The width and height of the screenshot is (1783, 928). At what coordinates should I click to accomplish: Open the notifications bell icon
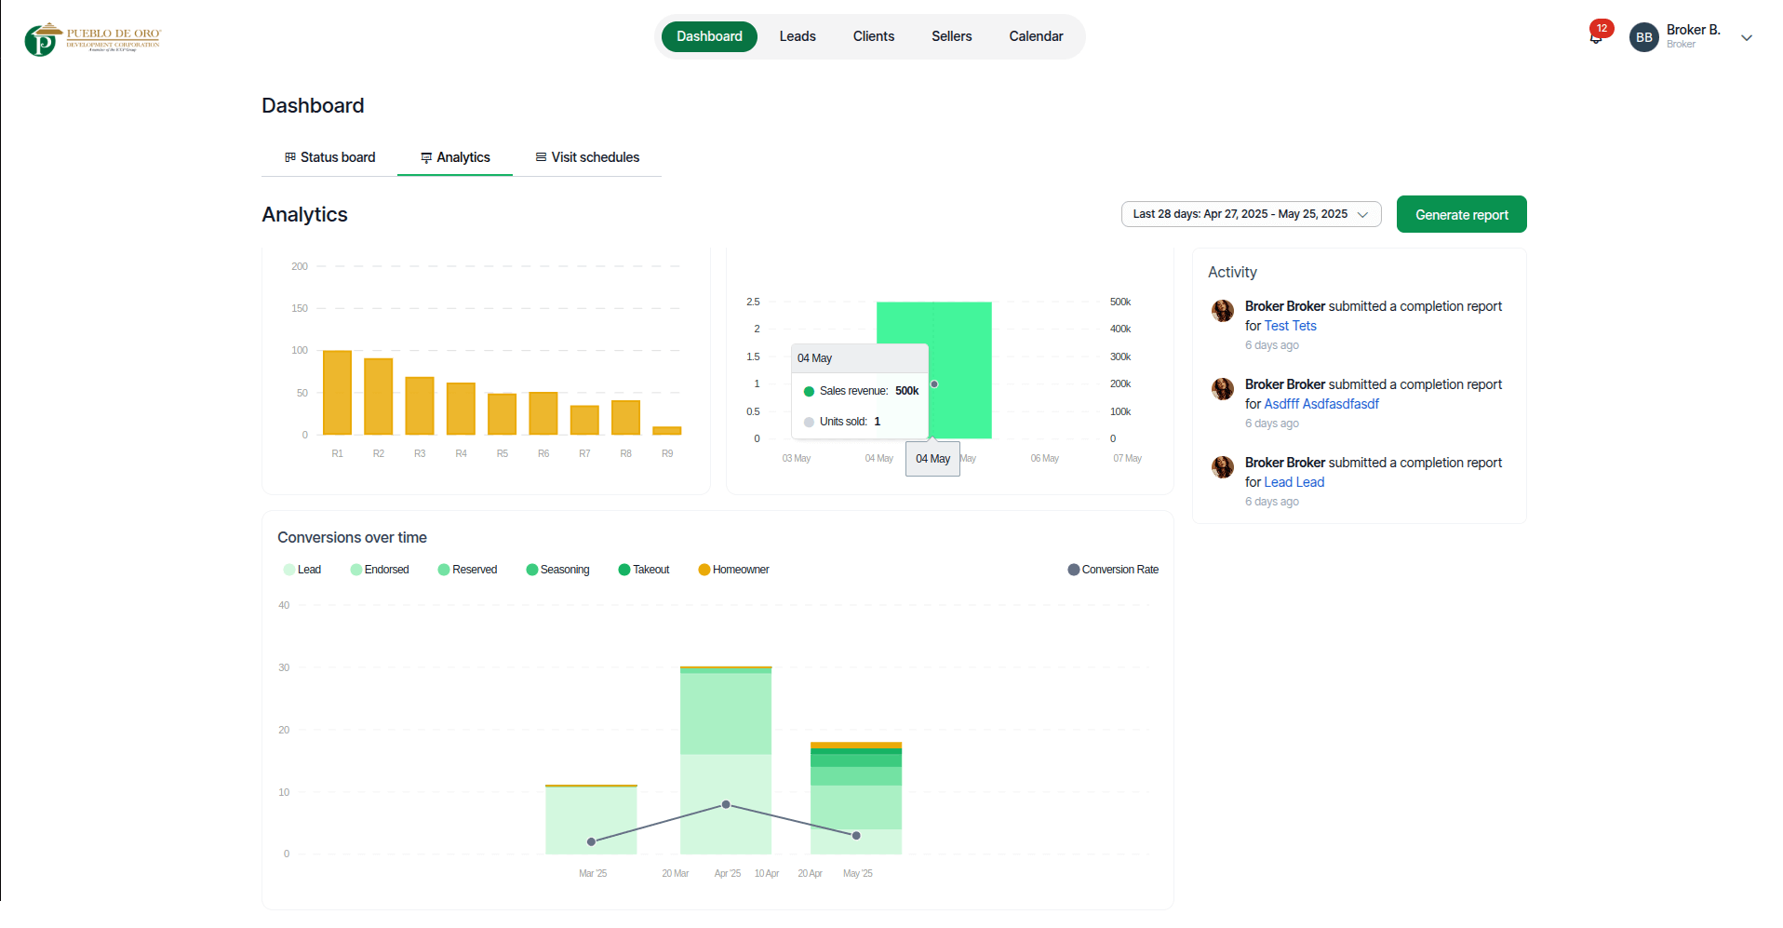pos(1595,37)
